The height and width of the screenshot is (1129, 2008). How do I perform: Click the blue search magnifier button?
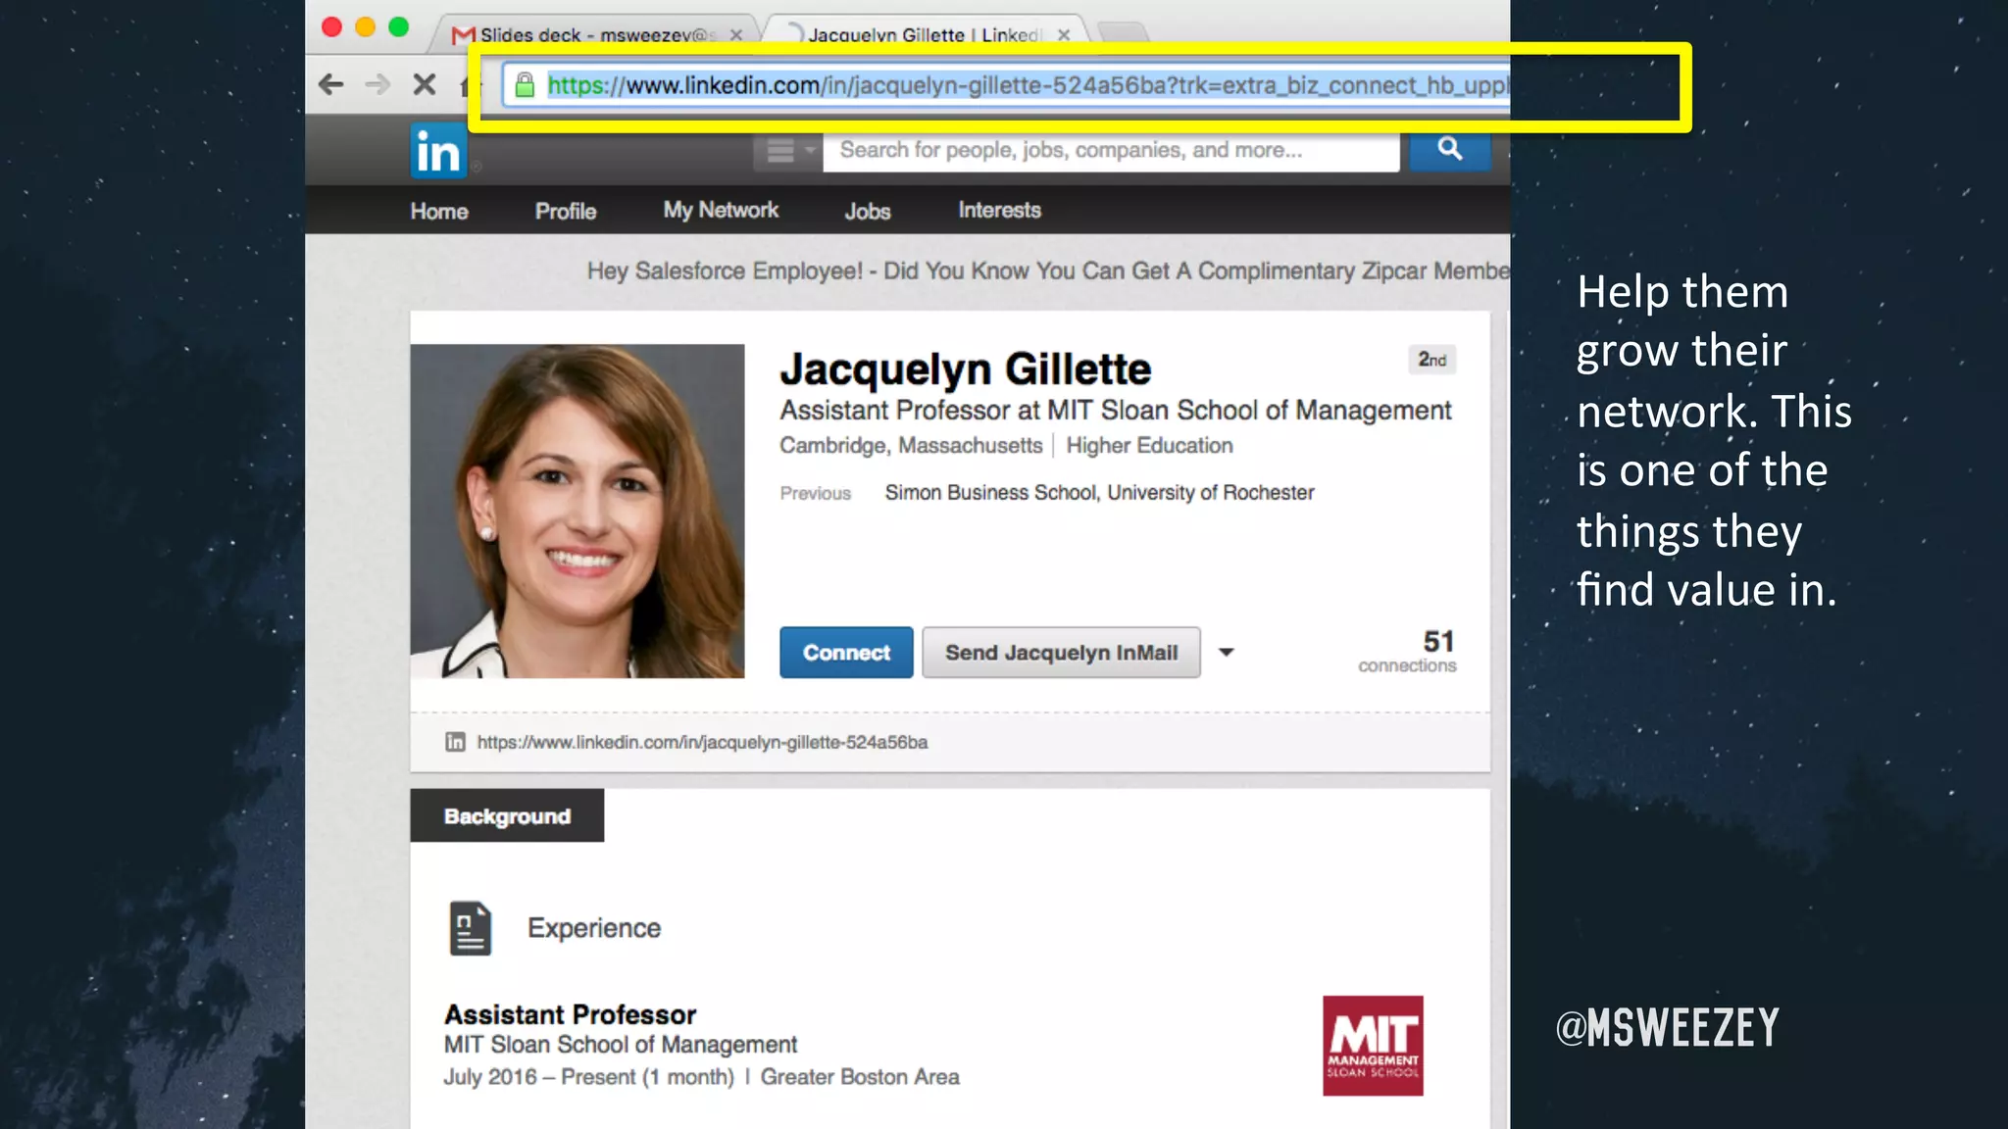click(1450, 148)
